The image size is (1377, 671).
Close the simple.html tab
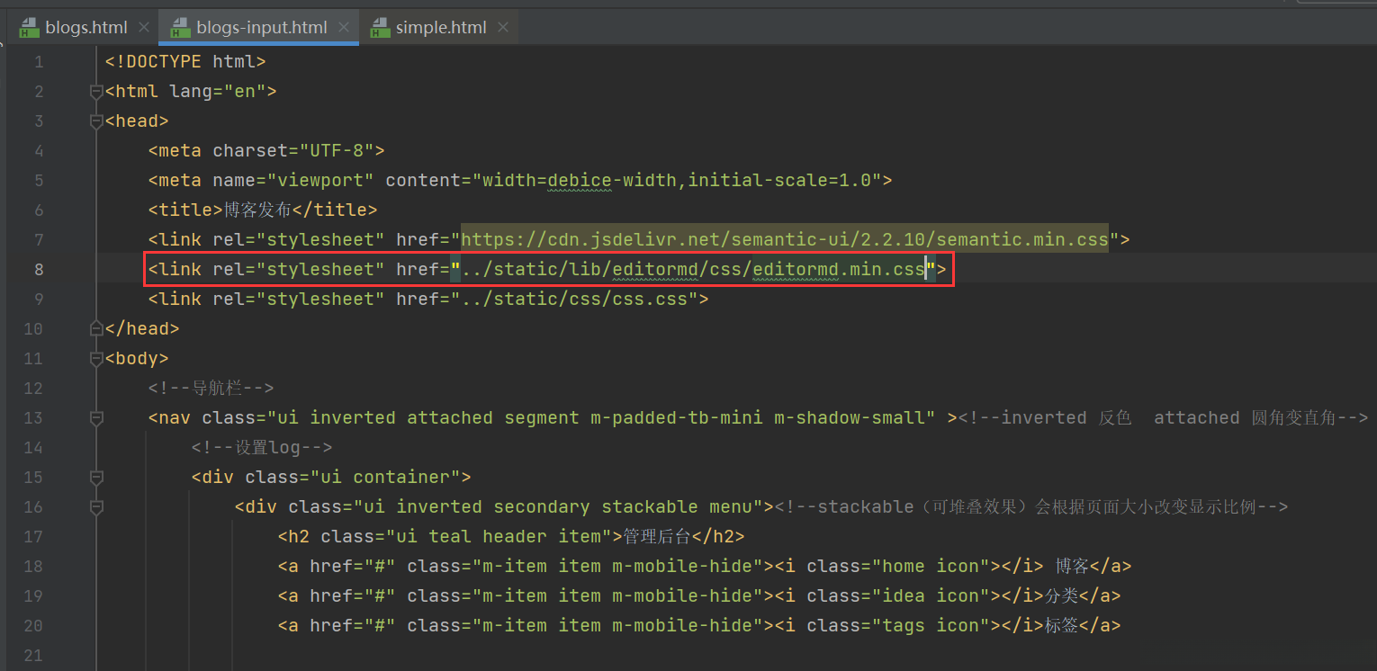503,28
